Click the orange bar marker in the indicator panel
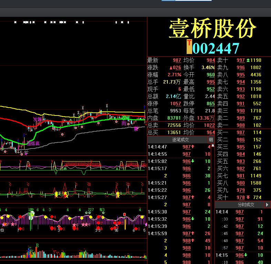 coord(125,224)
